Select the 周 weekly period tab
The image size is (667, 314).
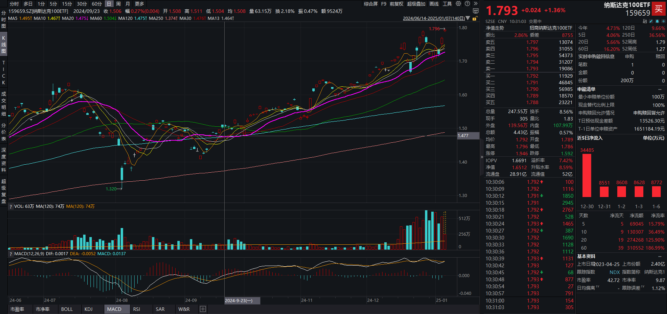click(118, 4)
